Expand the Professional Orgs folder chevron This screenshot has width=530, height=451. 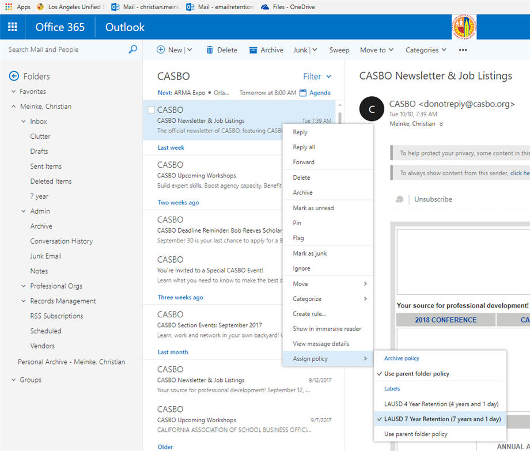click(23, 286)
